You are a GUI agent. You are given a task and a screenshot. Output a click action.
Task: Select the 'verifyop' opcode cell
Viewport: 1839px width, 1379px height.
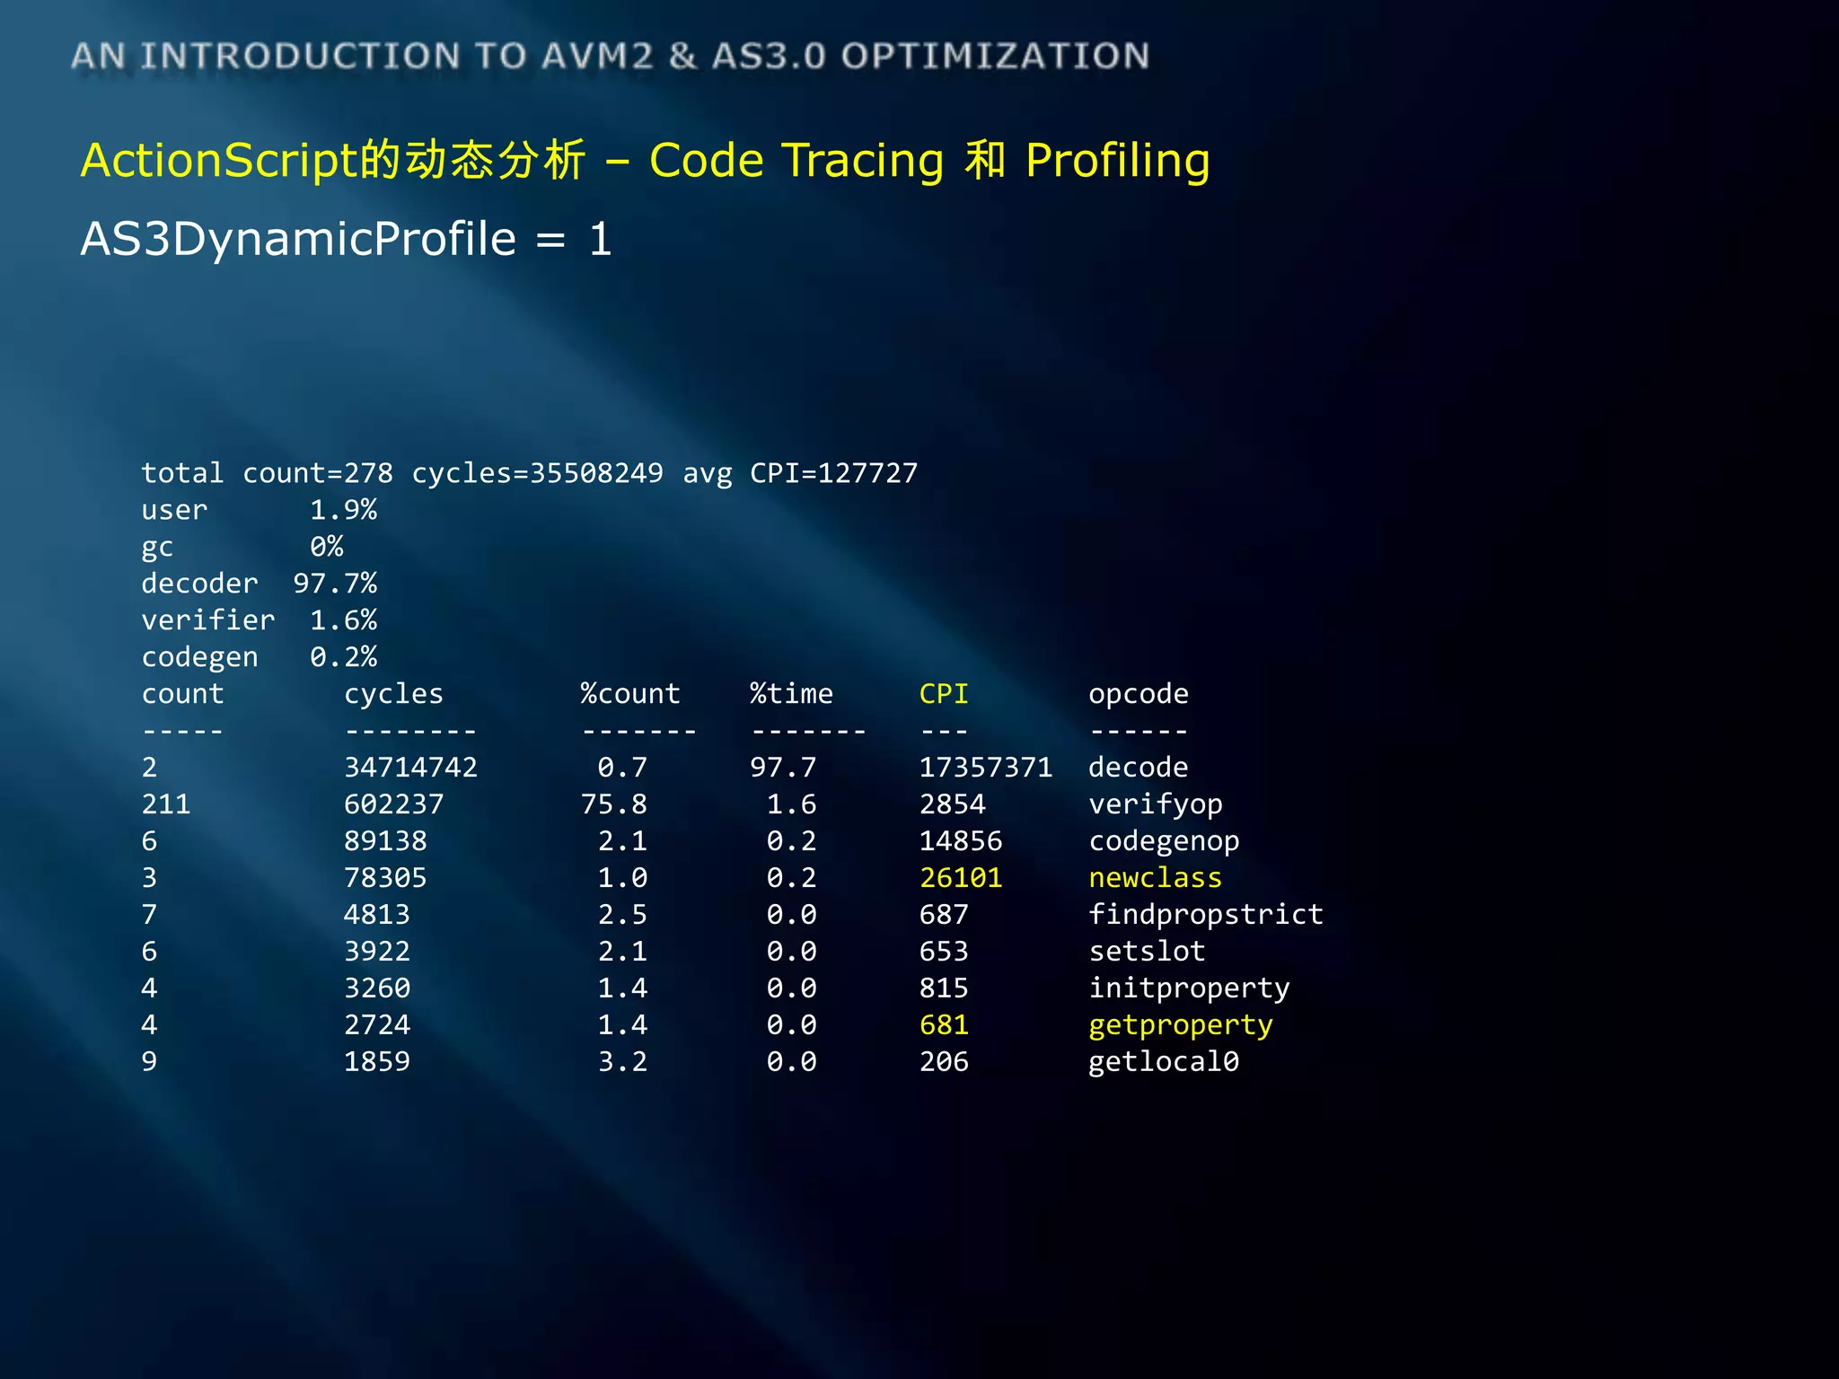(1156, 804)
